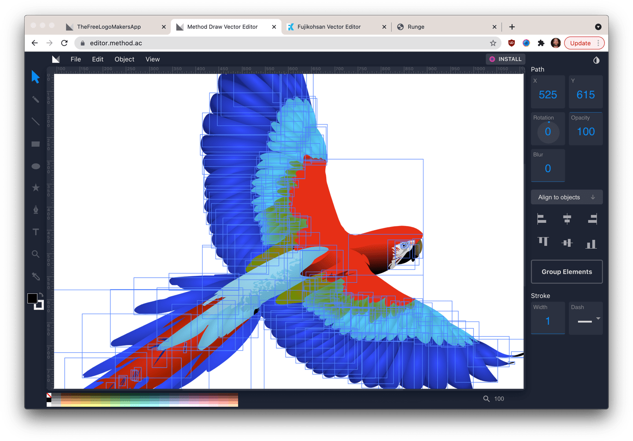Edit the Blur value field
Viewport: 633px width, 441px height.
coord(548,168)
